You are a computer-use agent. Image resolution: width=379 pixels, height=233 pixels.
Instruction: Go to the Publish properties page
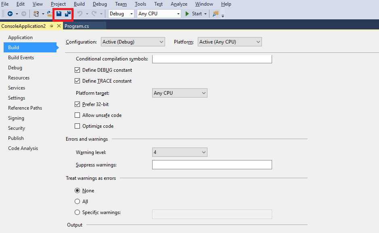pyautogui.click(x=16, y=138)
